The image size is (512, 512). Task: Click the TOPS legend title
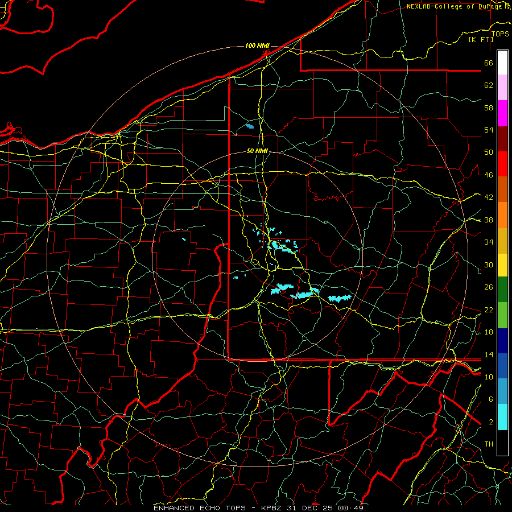[x=500, y=34]
